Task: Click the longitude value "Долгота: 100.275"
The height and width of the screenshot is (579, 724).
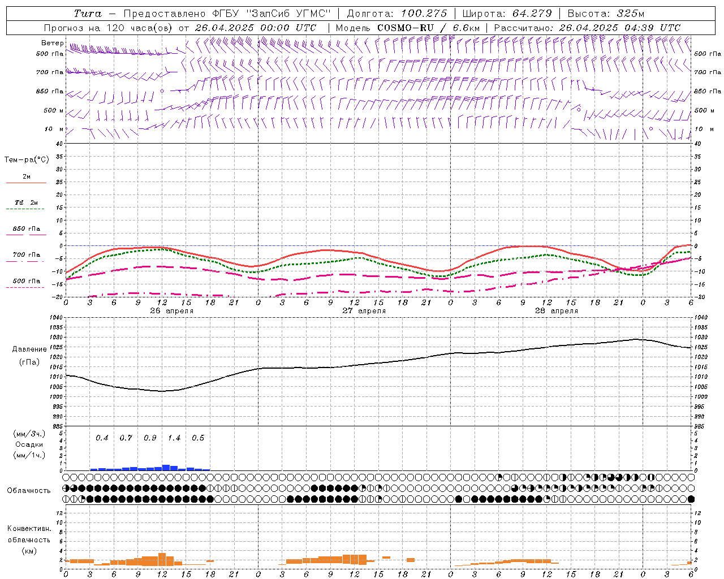Action: [x=397, y=14]
